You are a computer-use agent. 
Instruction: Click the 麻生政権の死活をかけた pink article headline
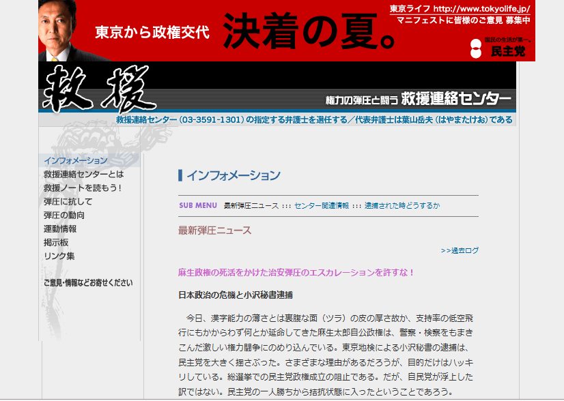tap(296, 273)
